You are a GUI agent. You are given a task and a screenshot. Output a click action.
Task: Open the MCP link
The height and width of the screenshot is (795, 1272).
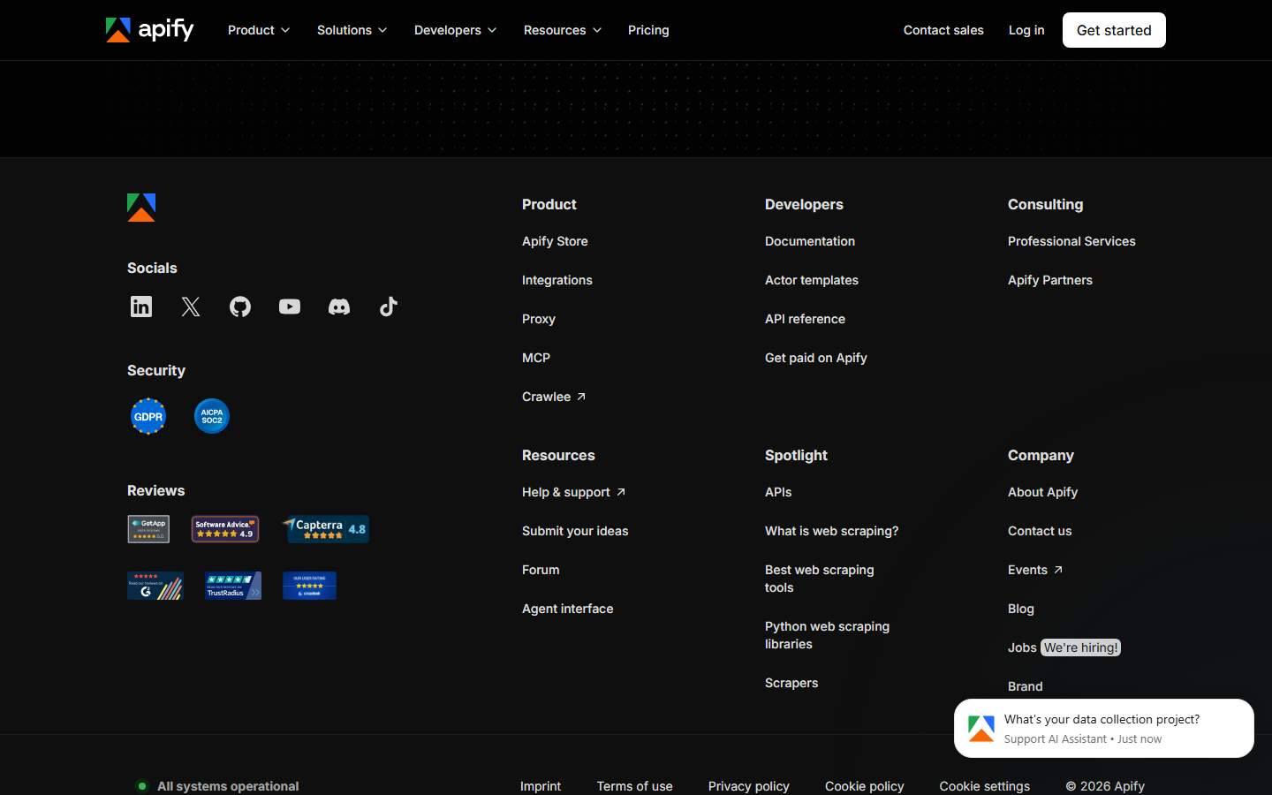(x=536, y=358)
